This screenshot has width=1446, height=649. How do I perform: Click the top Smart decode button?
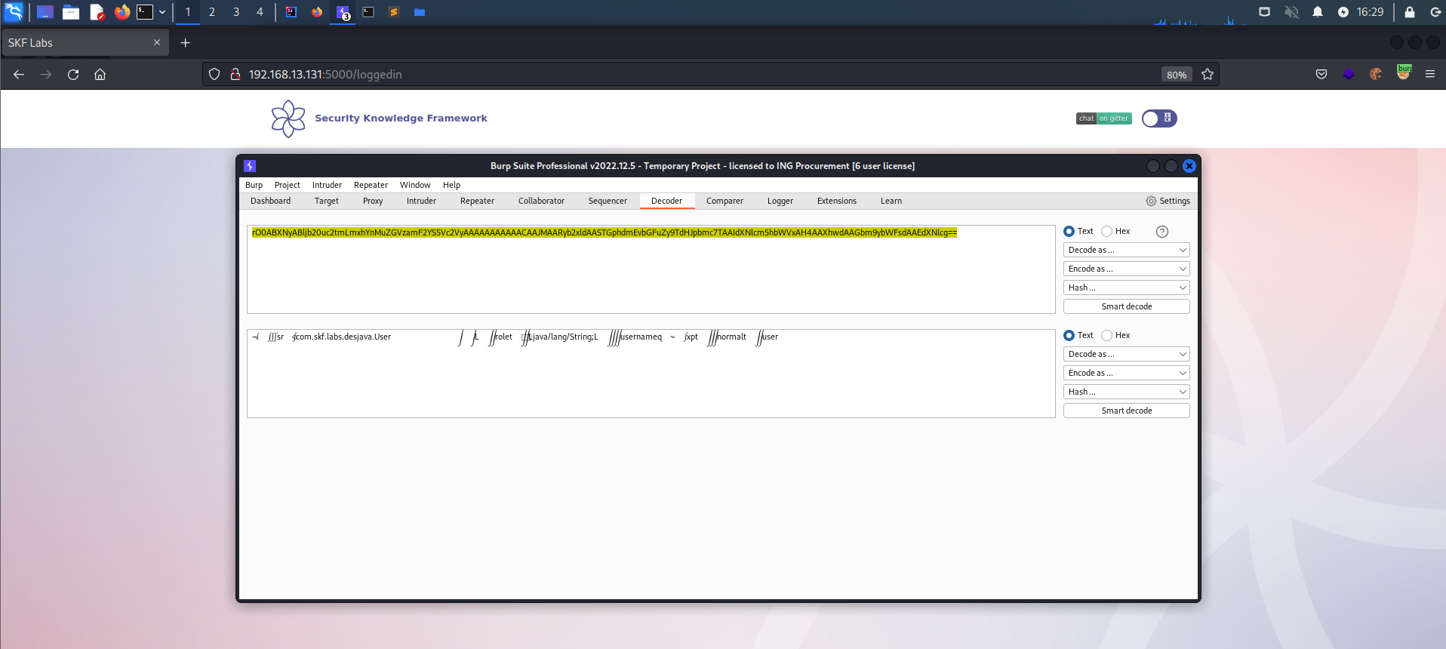[x=1127, y=306]
